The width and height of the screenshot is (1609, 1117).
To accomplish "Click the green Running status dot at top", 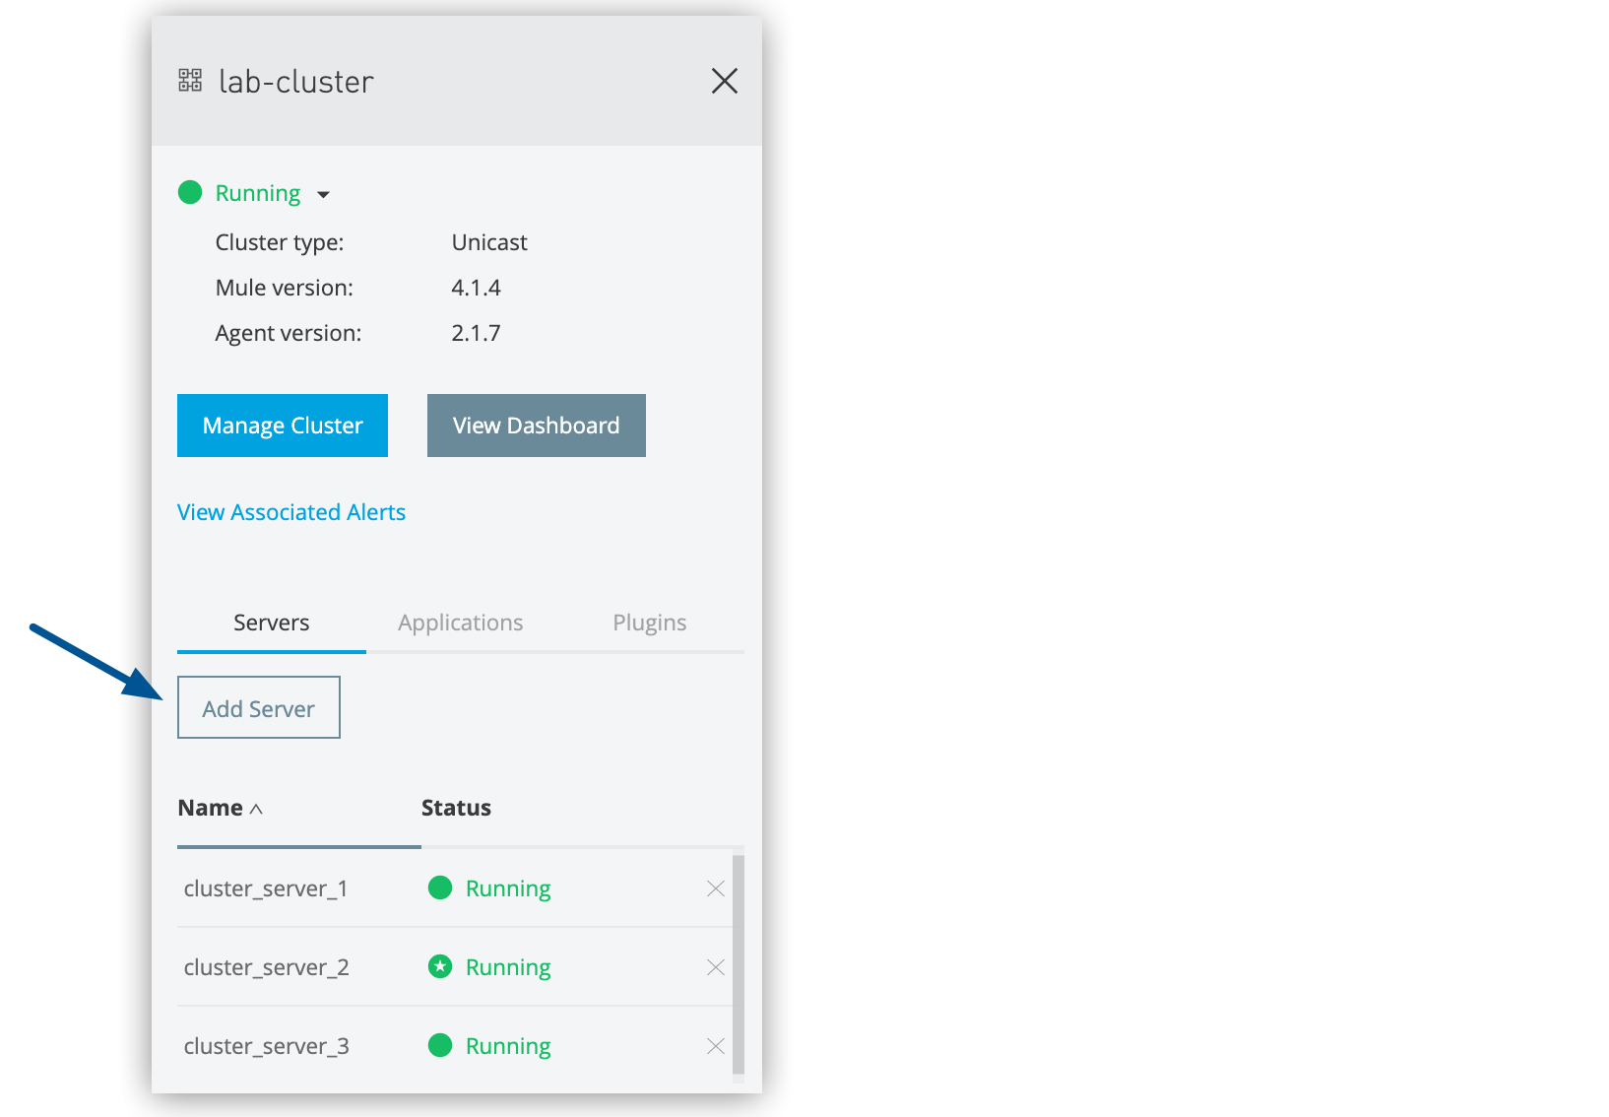I will [190, 192].
